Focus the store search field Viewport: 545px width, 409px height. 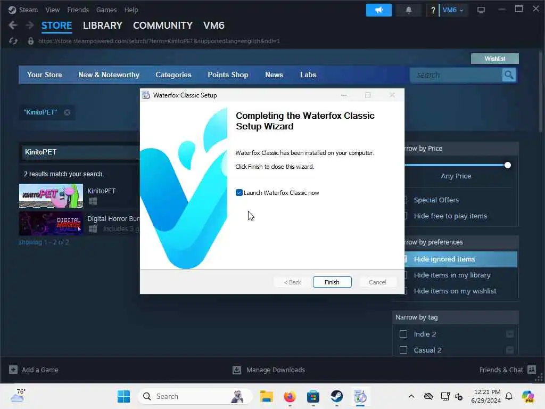pos(456,75)
